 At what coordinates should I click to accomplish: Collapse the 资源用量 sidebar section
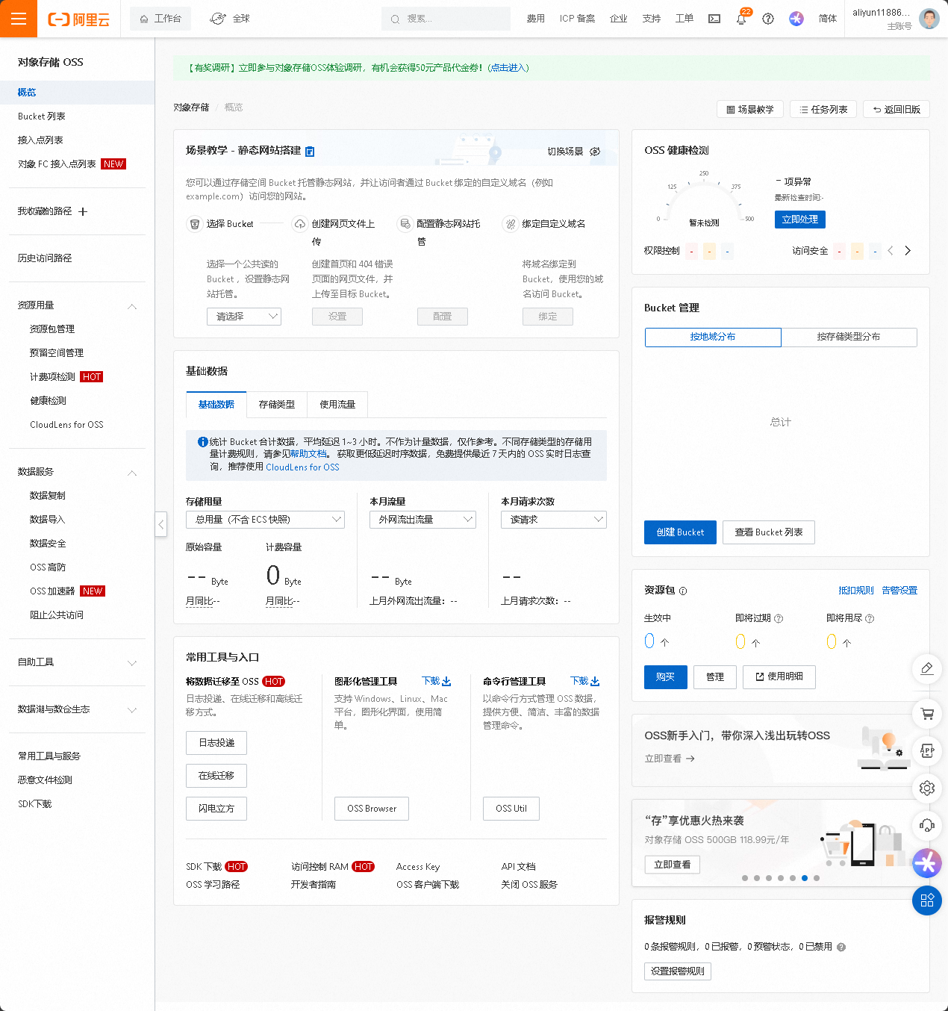[x=132, y=306]
